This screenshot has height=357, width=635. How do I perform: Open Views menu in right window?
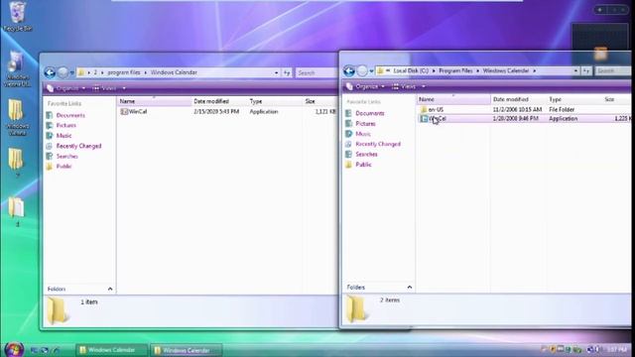click(409, 86)
